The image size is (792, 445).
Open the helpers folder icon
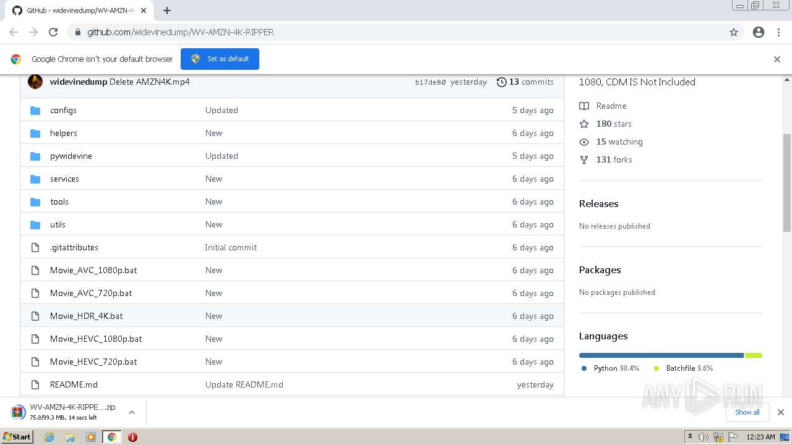pyautogui.click(x=35, y=133)
